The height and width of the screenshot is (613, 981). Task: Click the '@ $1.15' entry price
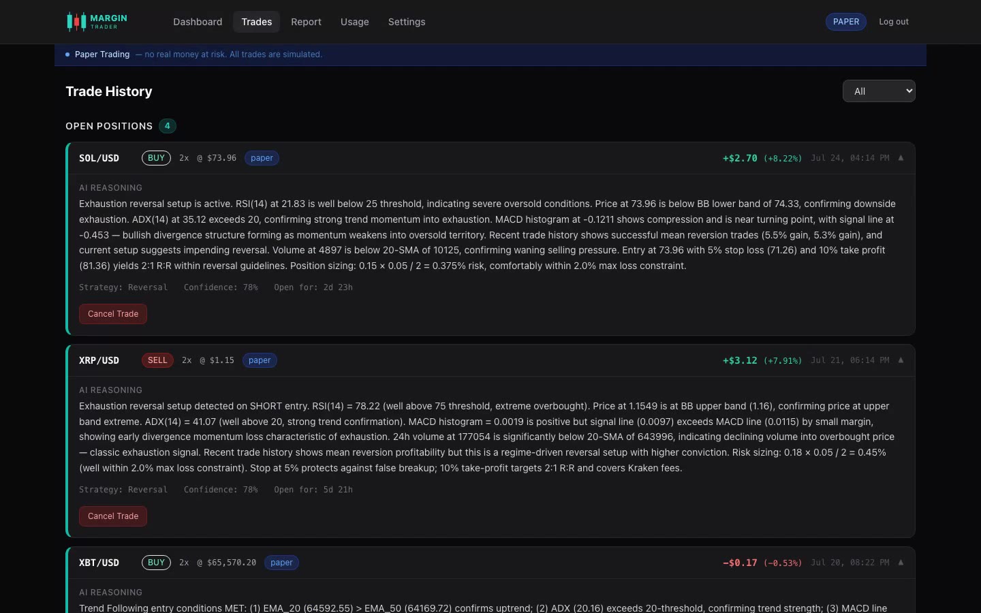click(x=217, y=360)
